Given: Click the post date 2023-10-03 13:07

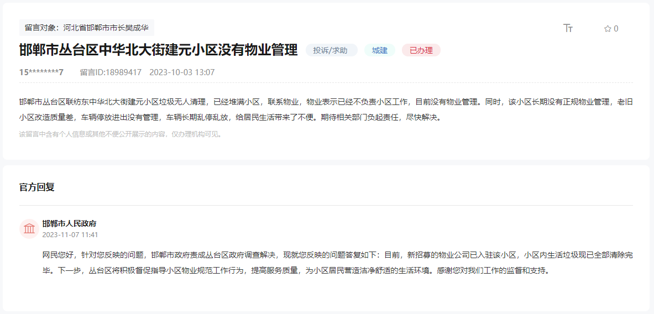Looking at the screenshot, I should coord(182,72).
